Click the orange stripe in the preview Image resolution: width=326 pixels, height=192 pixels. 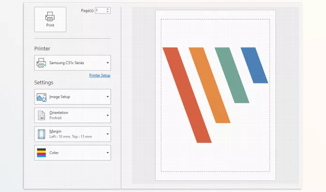[x=210, y=85]
